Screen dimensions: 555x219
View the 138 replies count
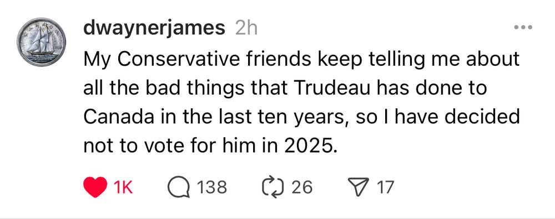tap(211, 187)
